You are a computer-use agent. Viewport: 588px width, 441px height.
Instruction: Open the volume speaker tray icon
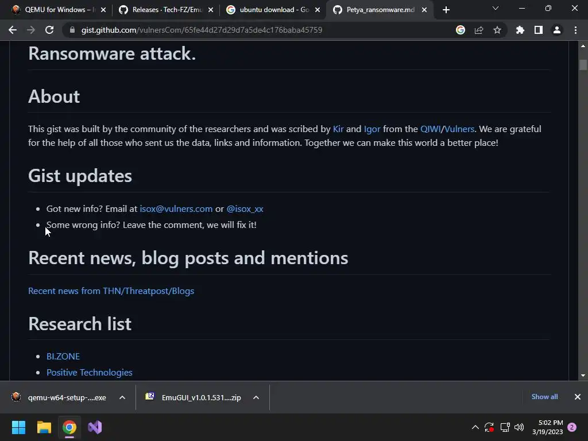[x=519, y=427]
